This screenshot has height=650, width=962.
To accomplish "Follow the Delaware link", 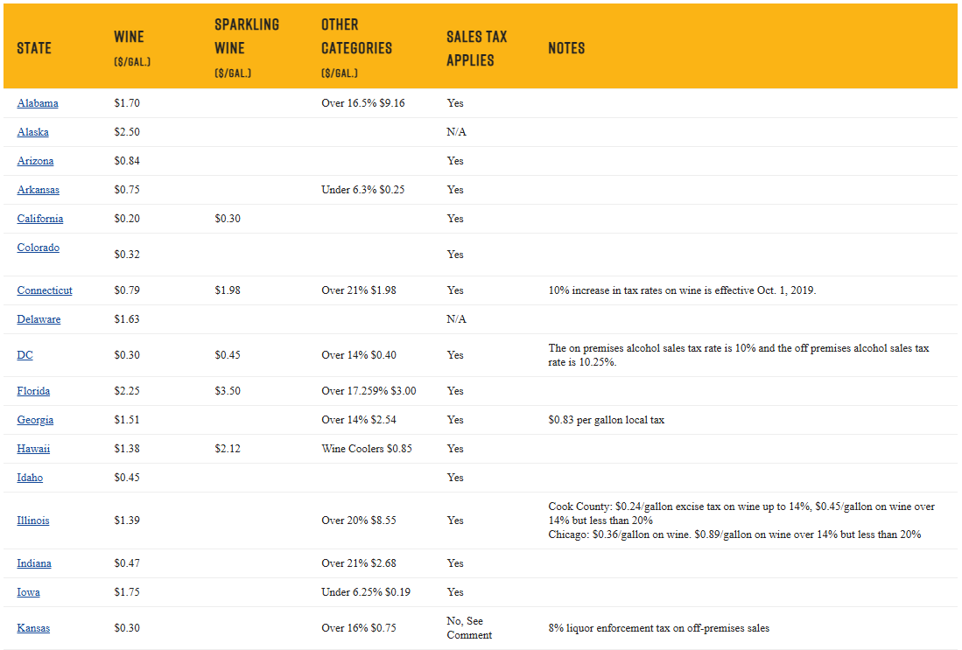I will pyautogui.click(x=39, y=319).
